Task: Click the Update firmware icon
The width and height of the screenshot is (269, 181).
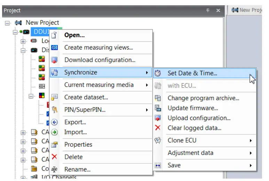Action: (x=158, y=108)
